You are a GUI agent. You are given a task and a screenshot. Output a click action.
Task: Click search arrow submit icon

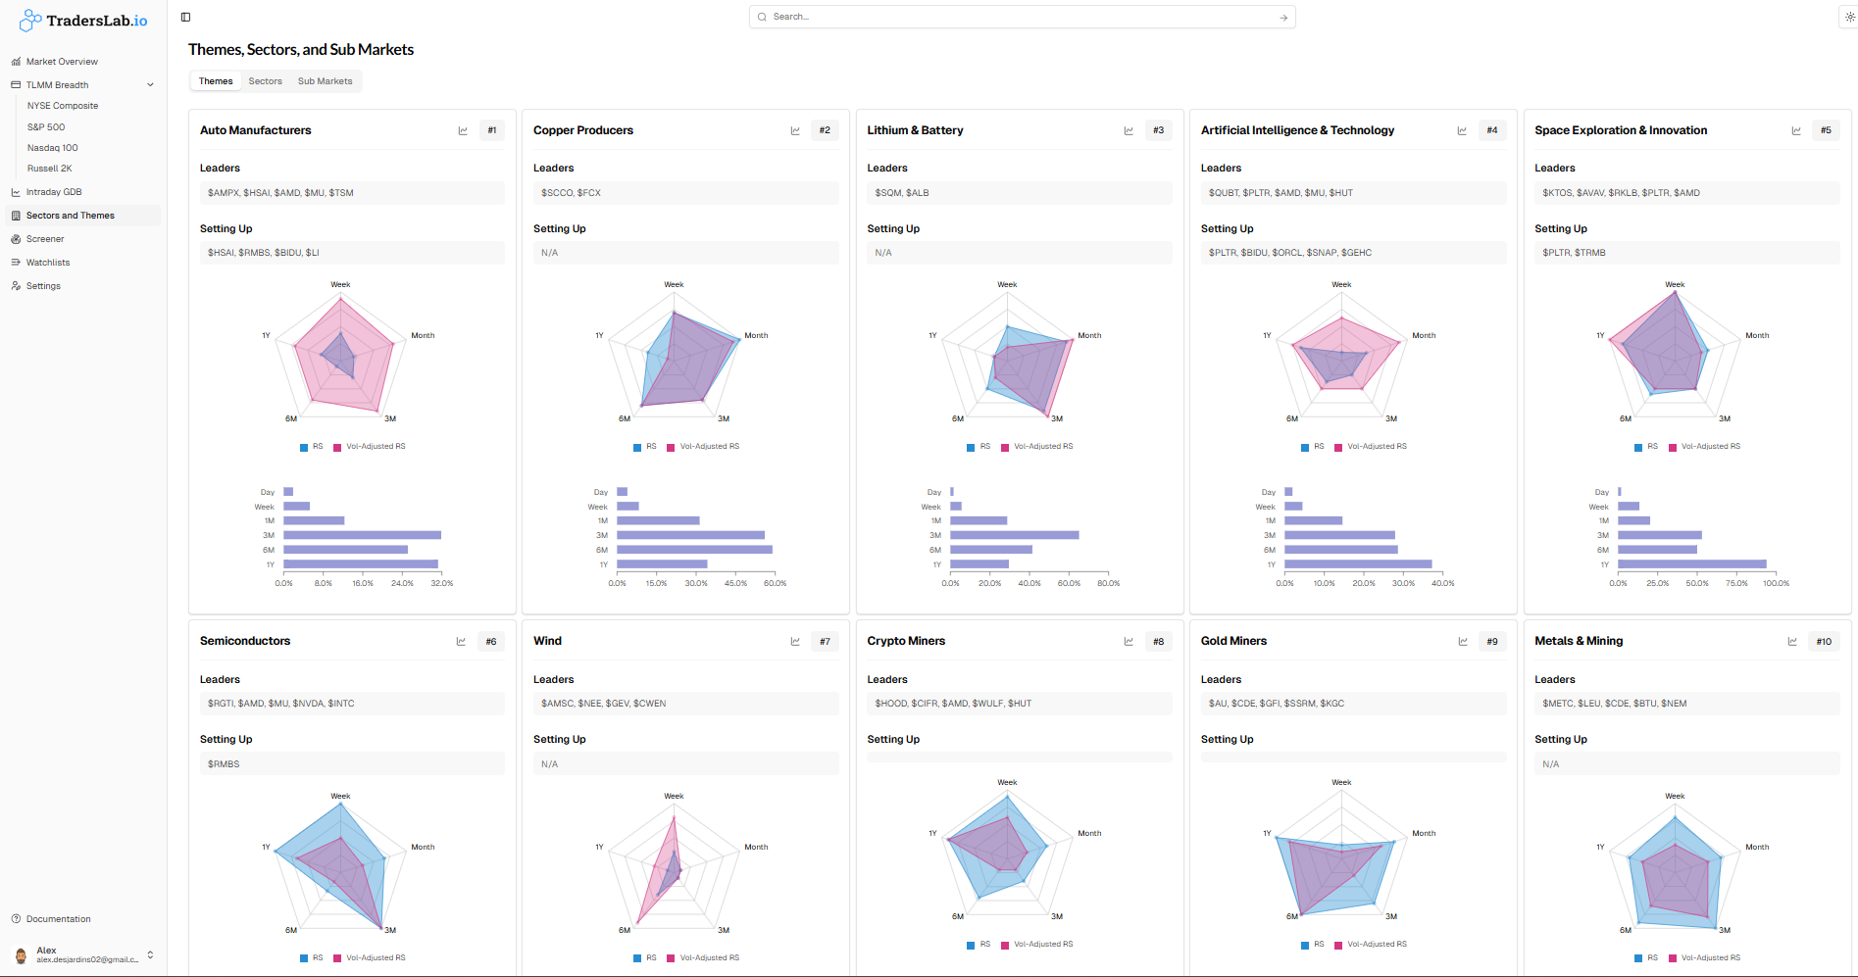point(1283,18)
